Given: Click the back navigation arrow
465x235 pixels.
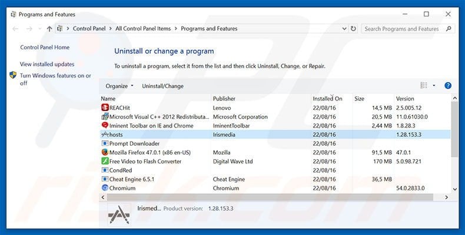Looking at the screenshot, I should 15,29.
